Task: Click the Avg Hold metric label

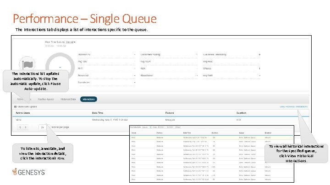Action: coord(208,62)
